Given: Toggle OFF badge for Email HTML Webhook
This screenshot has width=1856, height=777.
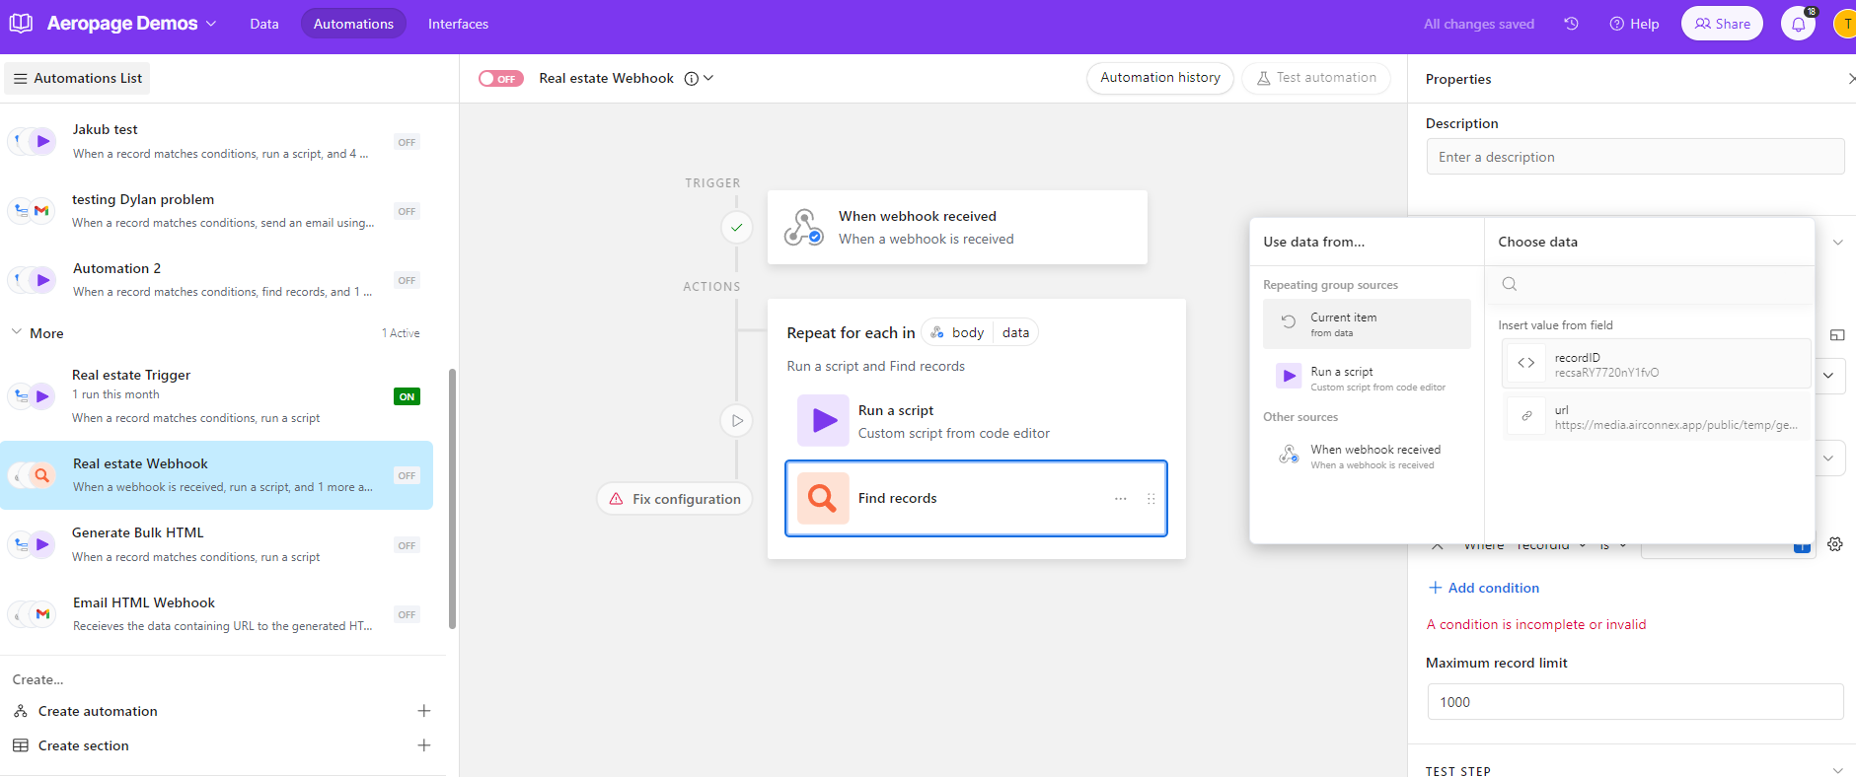Looking at the screenshot, I should 407,614.
